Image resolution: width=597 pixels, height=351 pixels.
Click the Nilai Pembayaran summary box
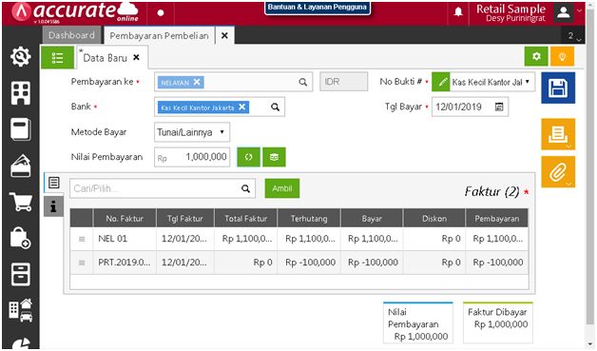click(418, 322)
